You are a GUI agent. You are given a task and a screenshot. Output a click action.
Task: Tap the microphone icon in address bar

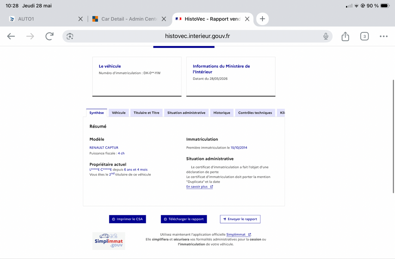326,36
